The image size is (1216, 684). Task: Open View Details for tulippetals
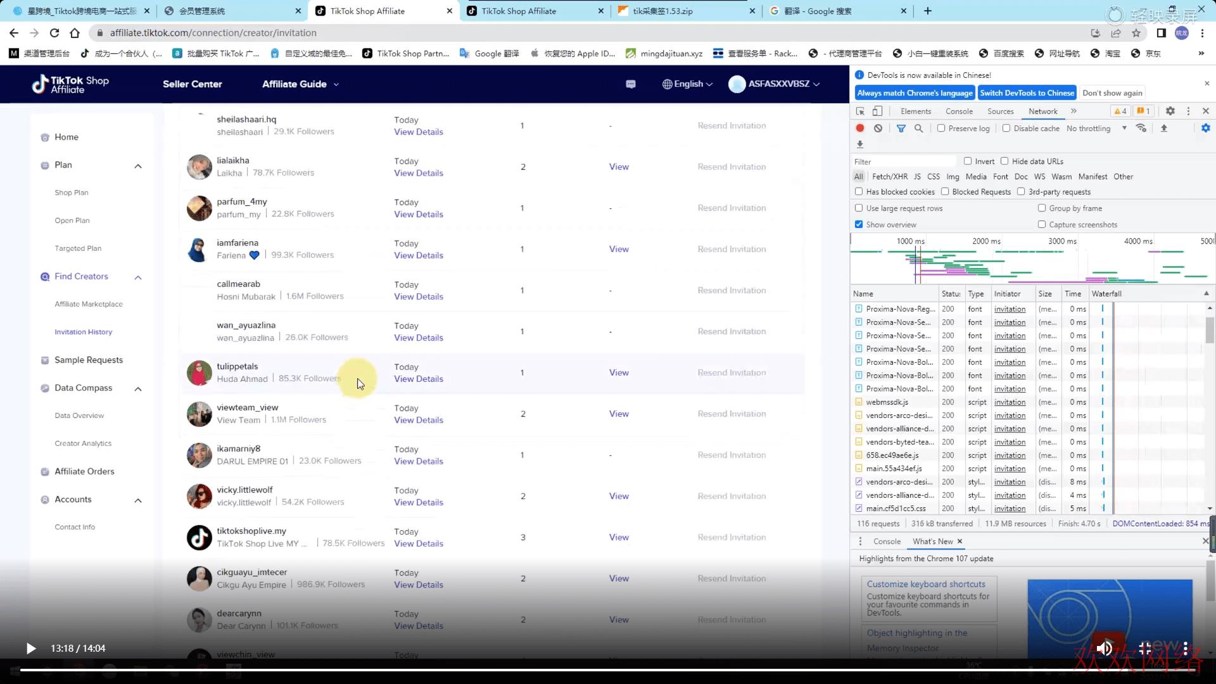pyautogui.click(x=418, y=379)
